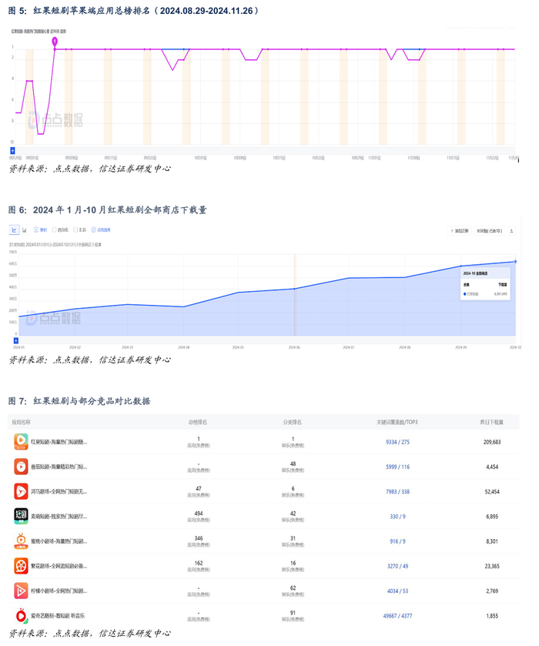Click download count 4,454
The height and width of the screenshot is (646, 539).
492,467
